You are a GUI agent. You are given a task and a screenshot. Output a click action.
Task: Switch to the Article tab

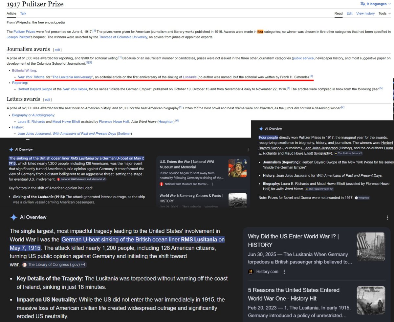pyautogui.click(x=11, y=13)
